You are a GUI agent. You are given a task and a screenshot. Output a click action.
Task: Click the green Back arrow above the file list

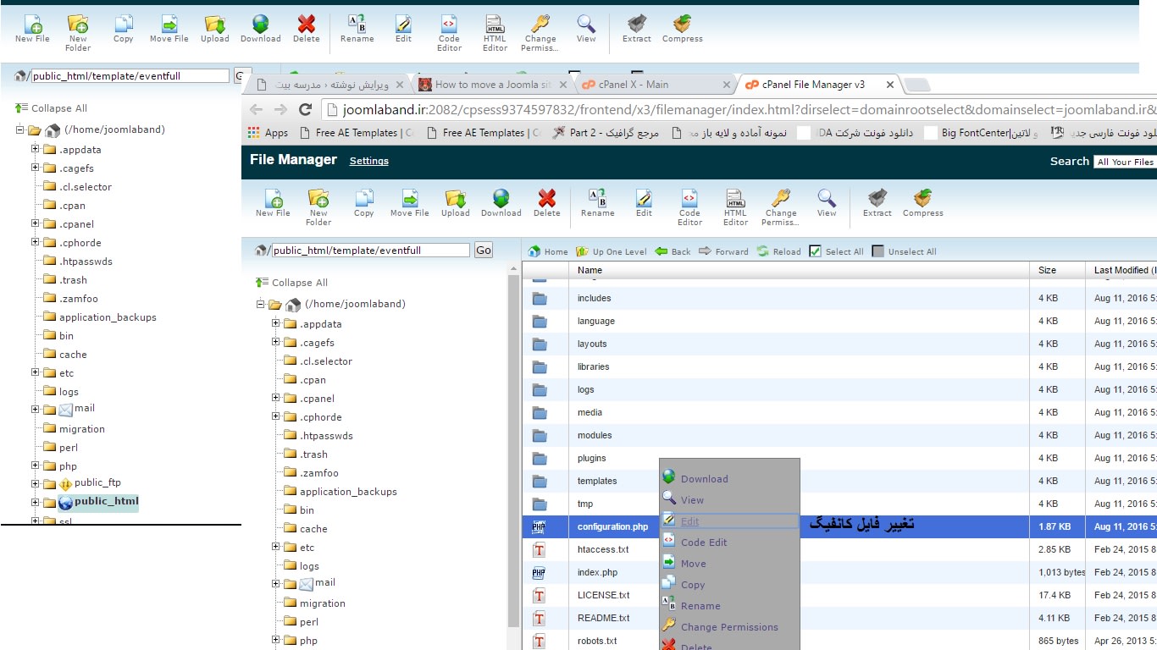[x=661, y=251]
